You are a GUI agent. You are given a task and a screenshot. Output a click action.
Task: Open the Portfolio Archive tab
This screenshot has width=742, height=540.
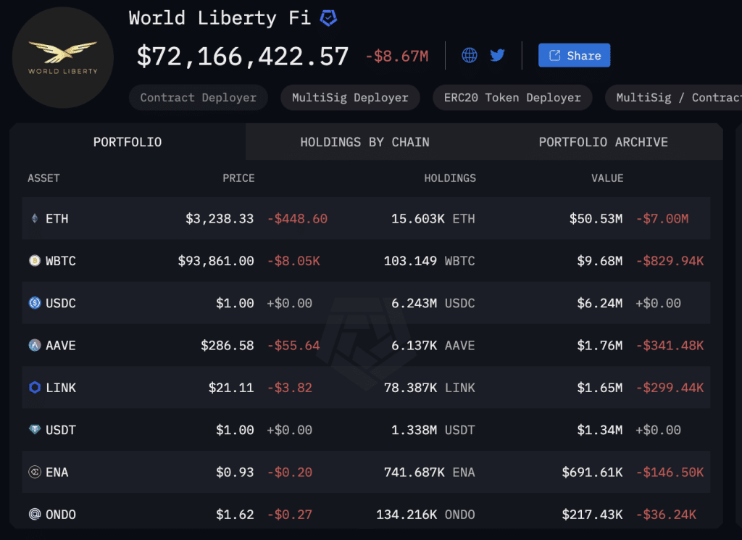[604, 142]
